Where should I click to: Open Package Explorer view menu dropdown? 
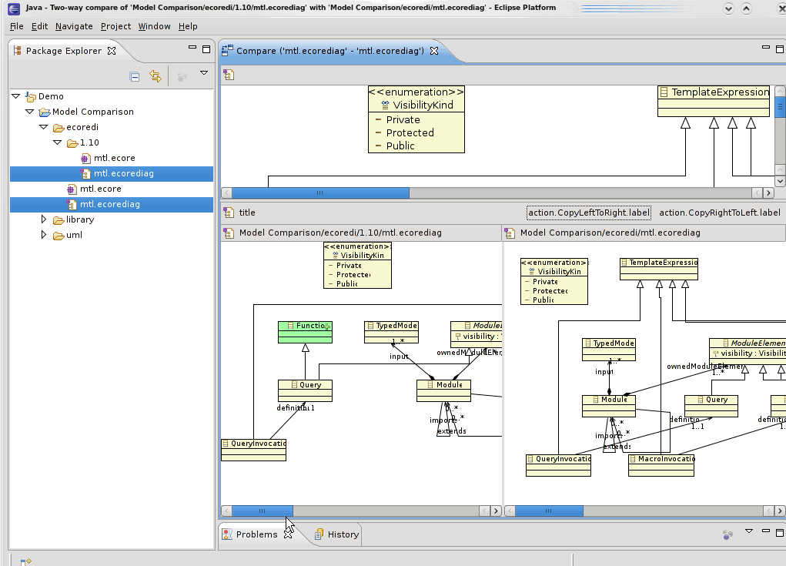(x=204, y=73)
